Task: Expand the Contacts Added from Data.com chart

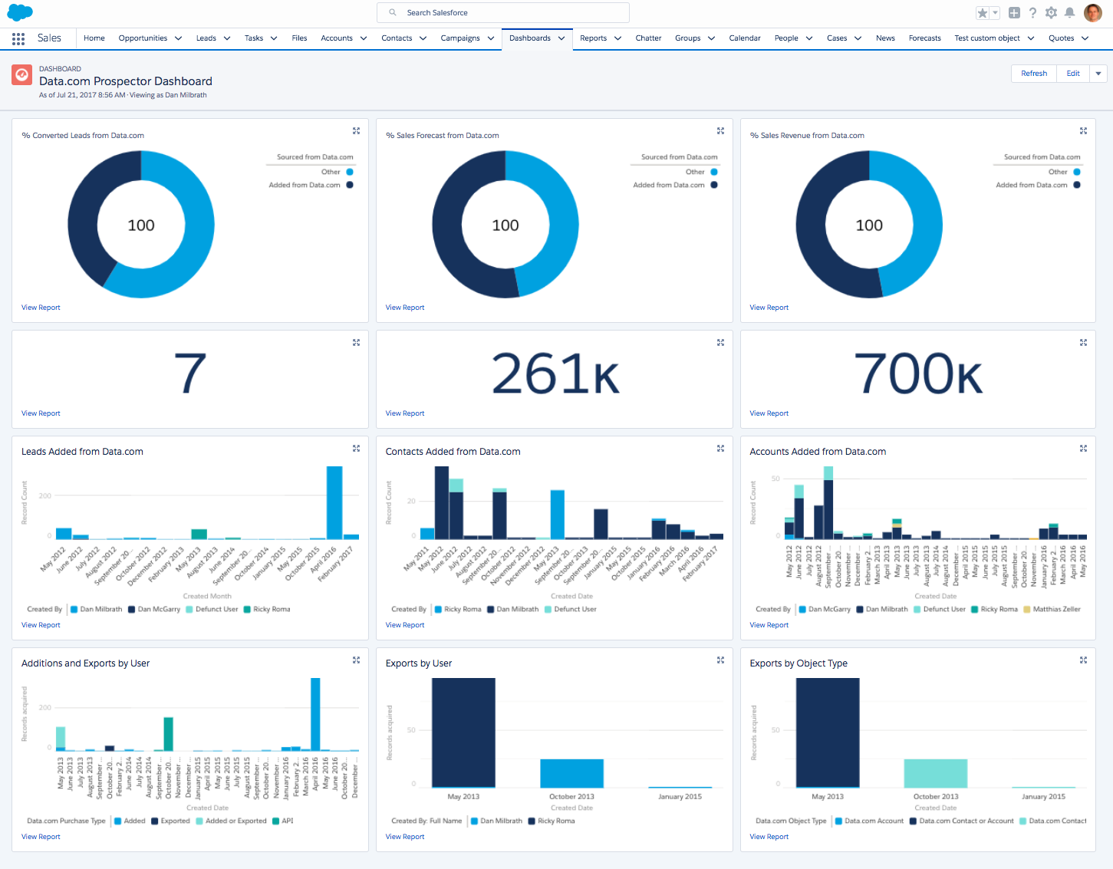Action: point(720,449)
